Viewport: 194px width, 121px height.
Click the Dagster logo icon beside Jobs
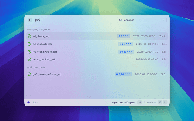(x=28, y=103)
